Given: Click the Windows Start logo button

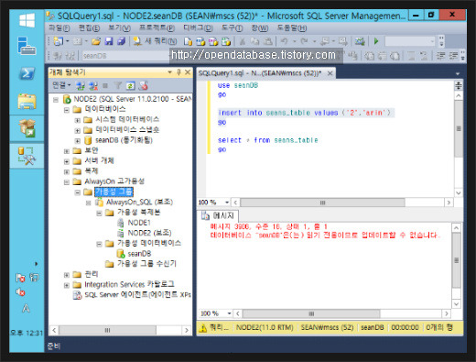Looking at the screenshot, I should (x=27, y=21).
